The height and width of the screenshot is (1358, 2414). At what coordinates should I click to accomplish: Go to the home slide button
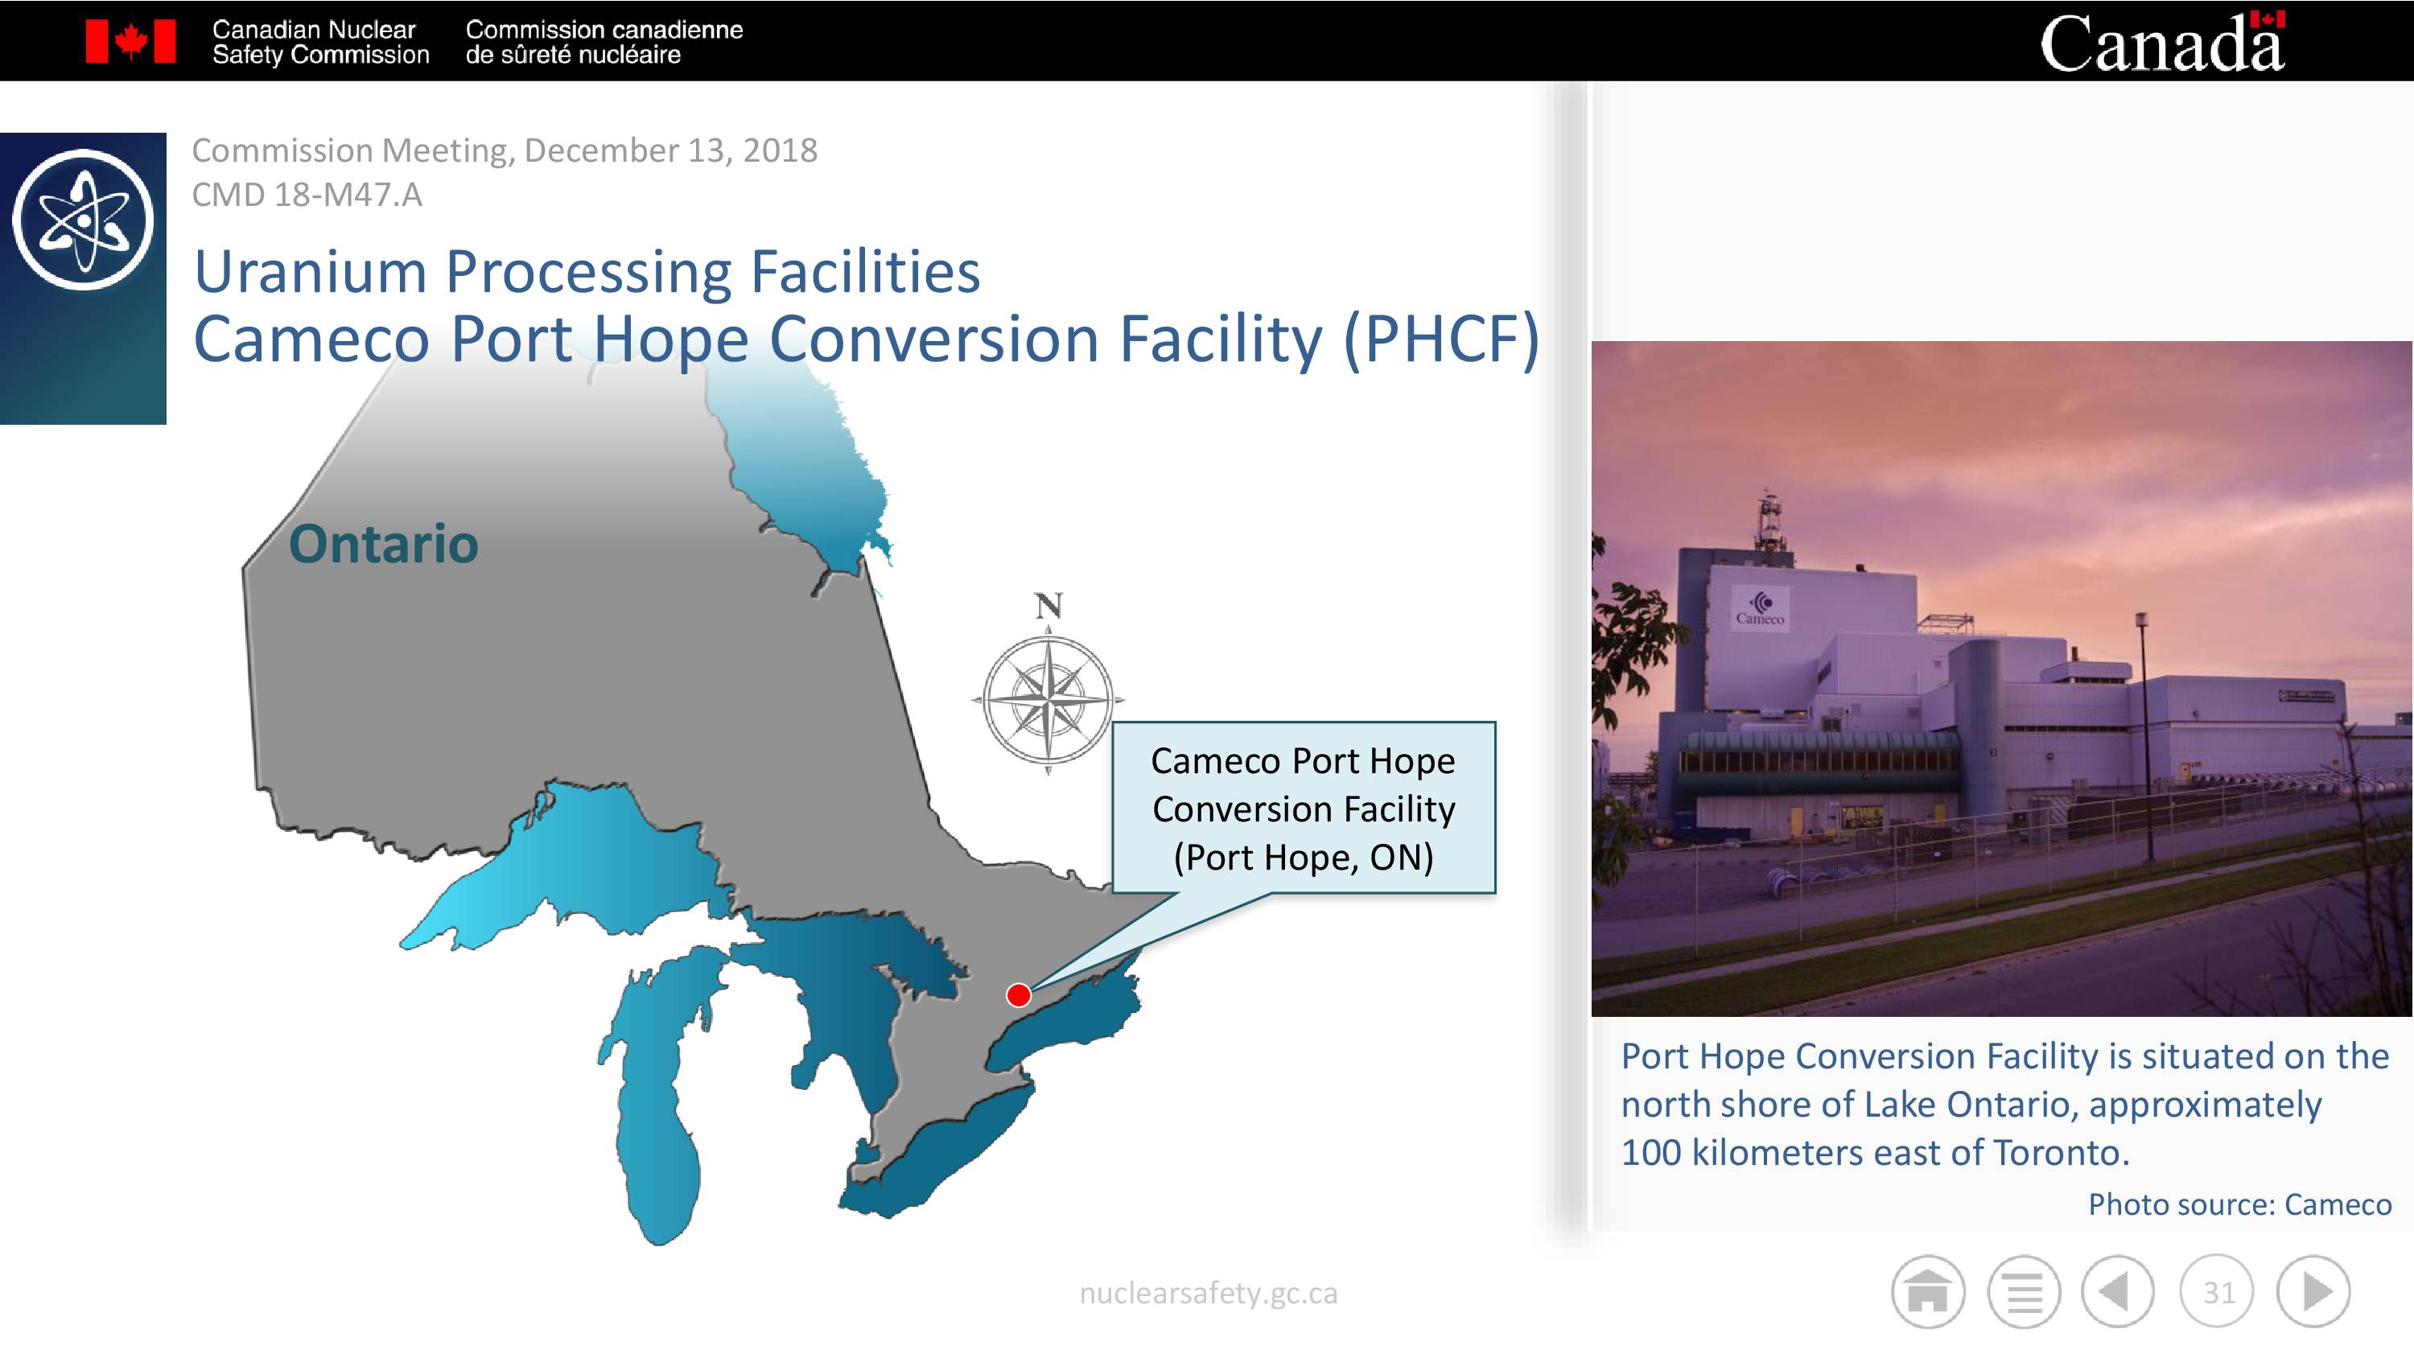point(1928,1292)
